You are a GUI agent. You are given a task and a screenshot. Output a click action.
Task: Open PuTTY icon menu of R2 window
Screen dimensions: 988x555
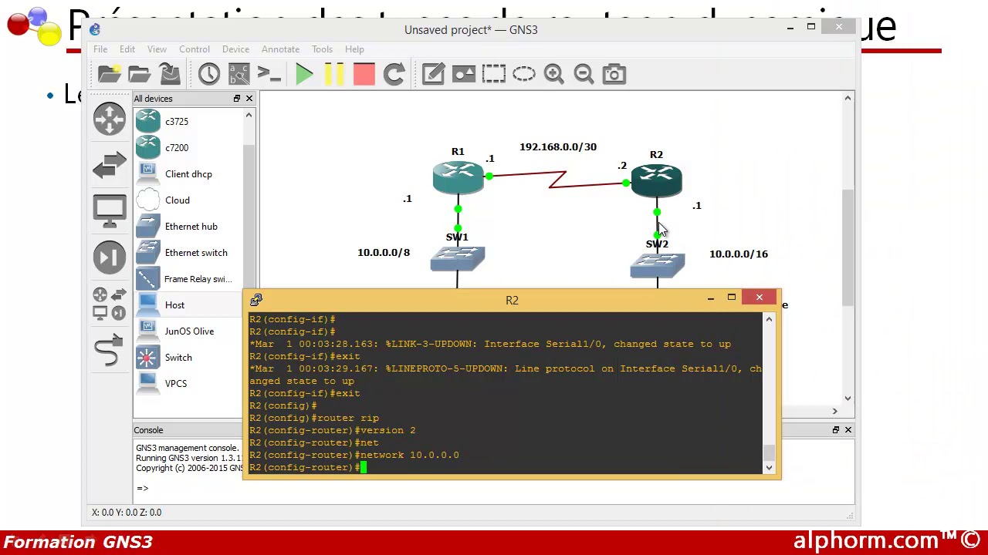coord(256,300)
